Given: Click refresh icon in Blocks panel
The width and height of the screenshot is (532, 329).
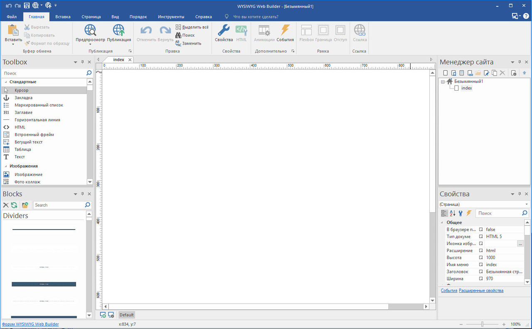Looking at the screenshot, I should [14, 205].
